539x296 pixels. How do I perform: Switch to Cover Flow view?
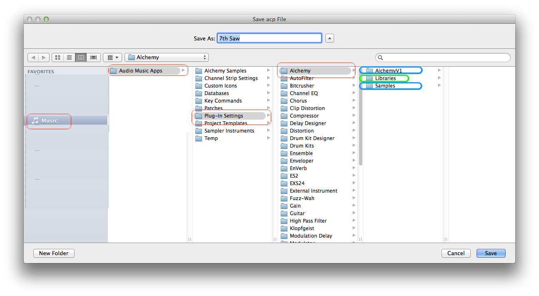coord(93,58)
